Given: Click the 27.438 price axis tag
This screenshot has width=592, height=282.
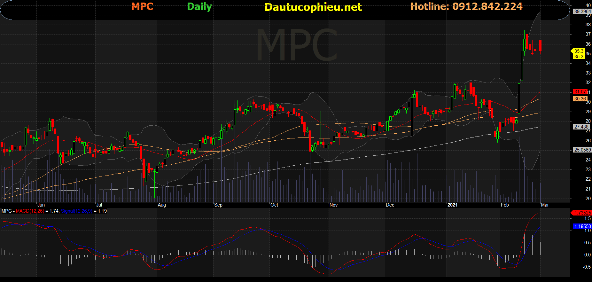Looking at the screenshot, I should click(581, 127).
